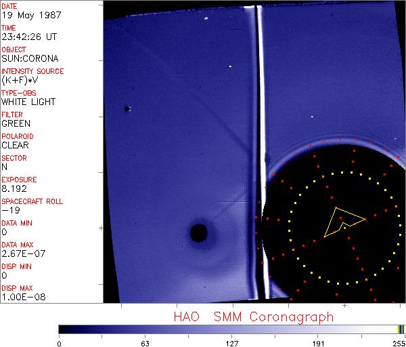Click the yellow-blue stripe at the colorbar's right end

click(401, 329)
